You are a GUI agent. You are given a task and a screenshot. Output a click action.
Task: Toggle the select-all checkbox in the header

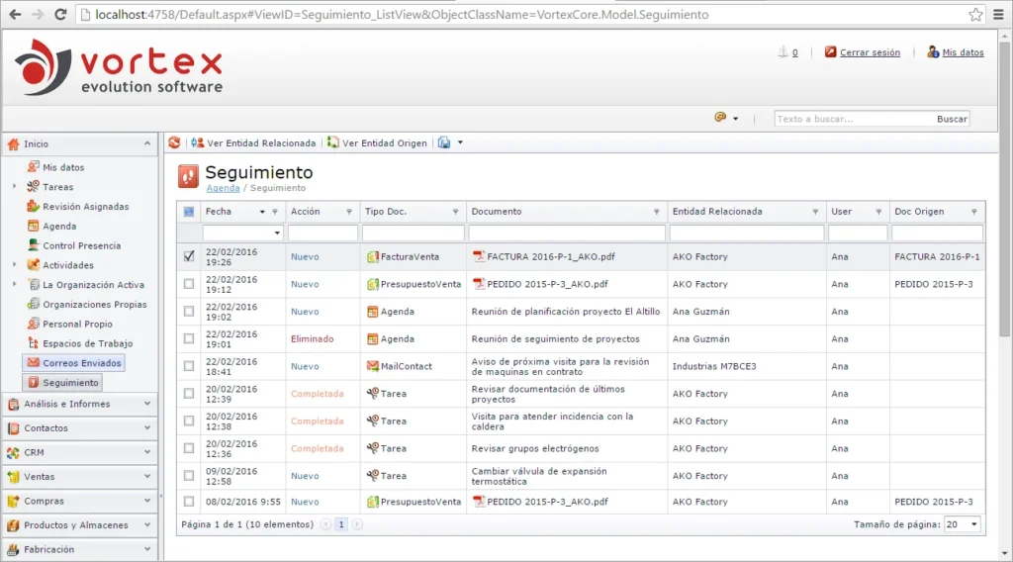[x=189, y=211]
